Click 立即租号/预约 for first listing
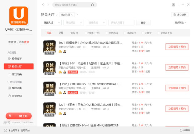The width and height of the screenshot is (194, 134). tap(177, 47)
